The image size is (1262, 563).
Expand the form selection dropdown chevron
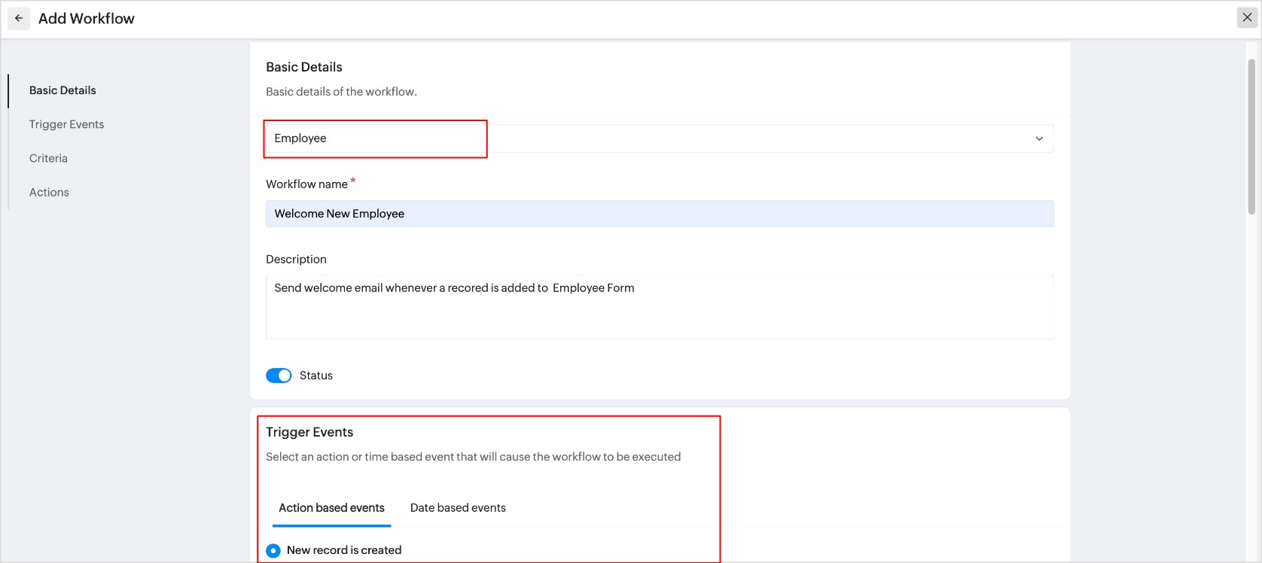point(1039,138)
